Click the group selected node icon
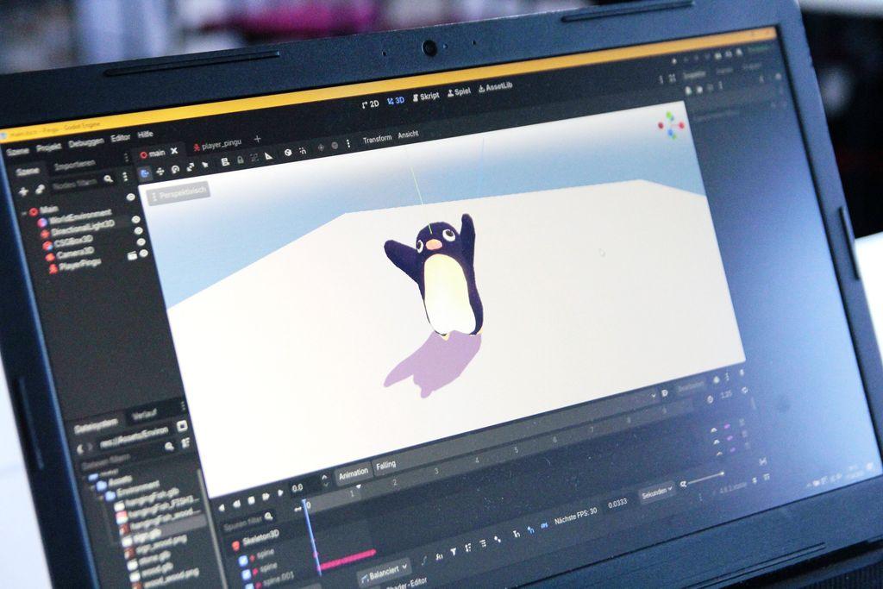 click(x=254, y=158)
